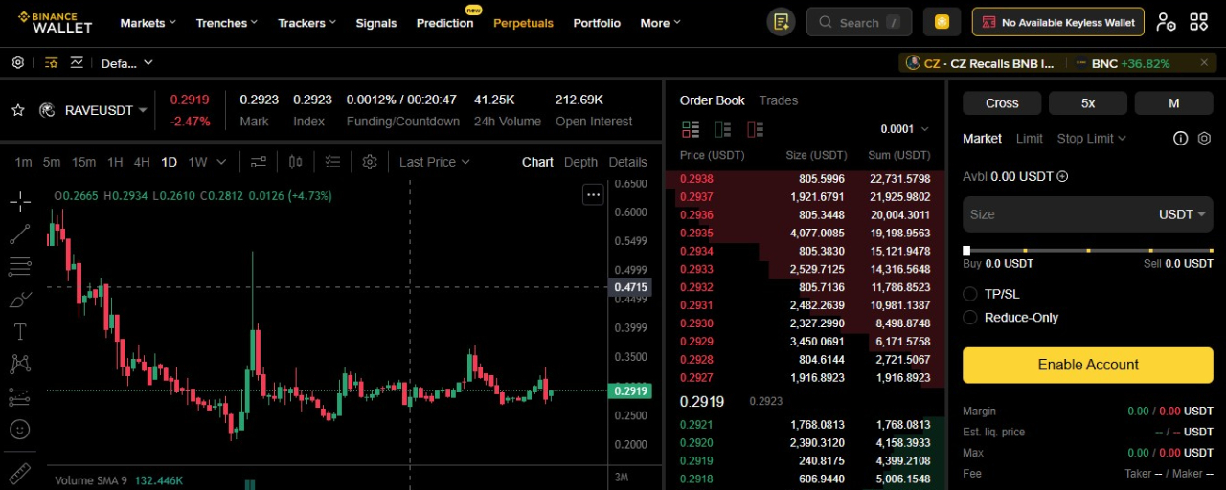Screen dimensions: 1226x490
Task: Open the chart checklist icon
Action: click(x=332, y=162)
